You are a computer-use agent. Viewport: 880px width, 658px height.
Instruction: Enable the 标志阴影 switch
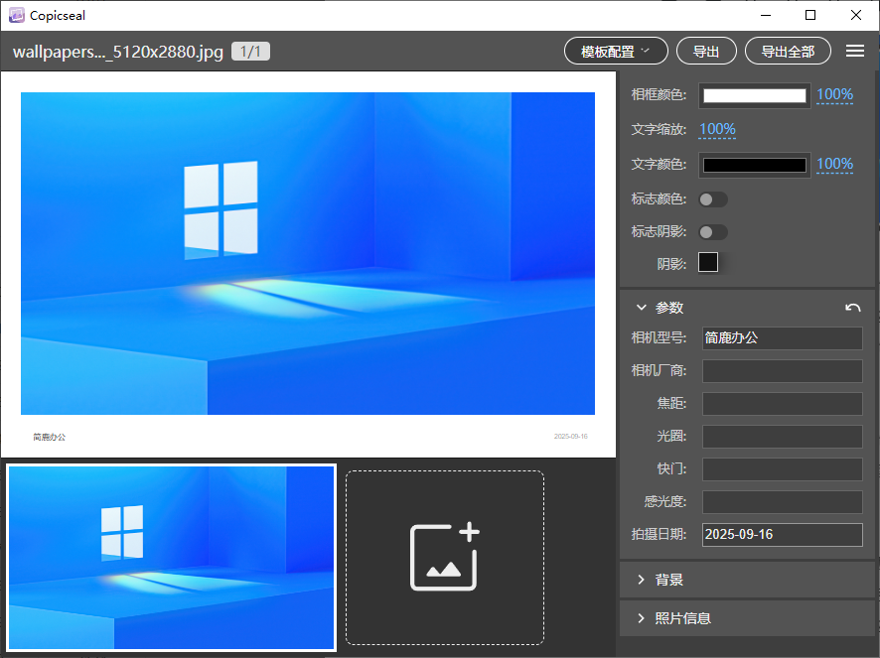pyautogui.click(x=713, y=232)
